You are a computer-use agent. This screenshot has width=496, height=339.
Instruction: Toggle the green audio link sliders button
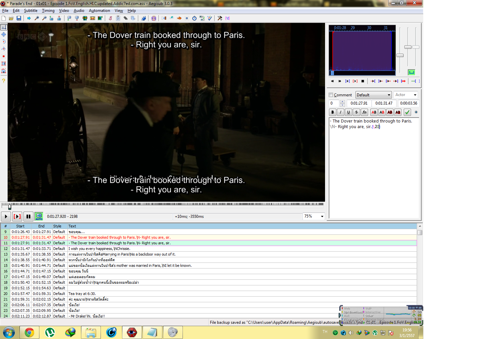pyautogui.click(x=411, y=72)
